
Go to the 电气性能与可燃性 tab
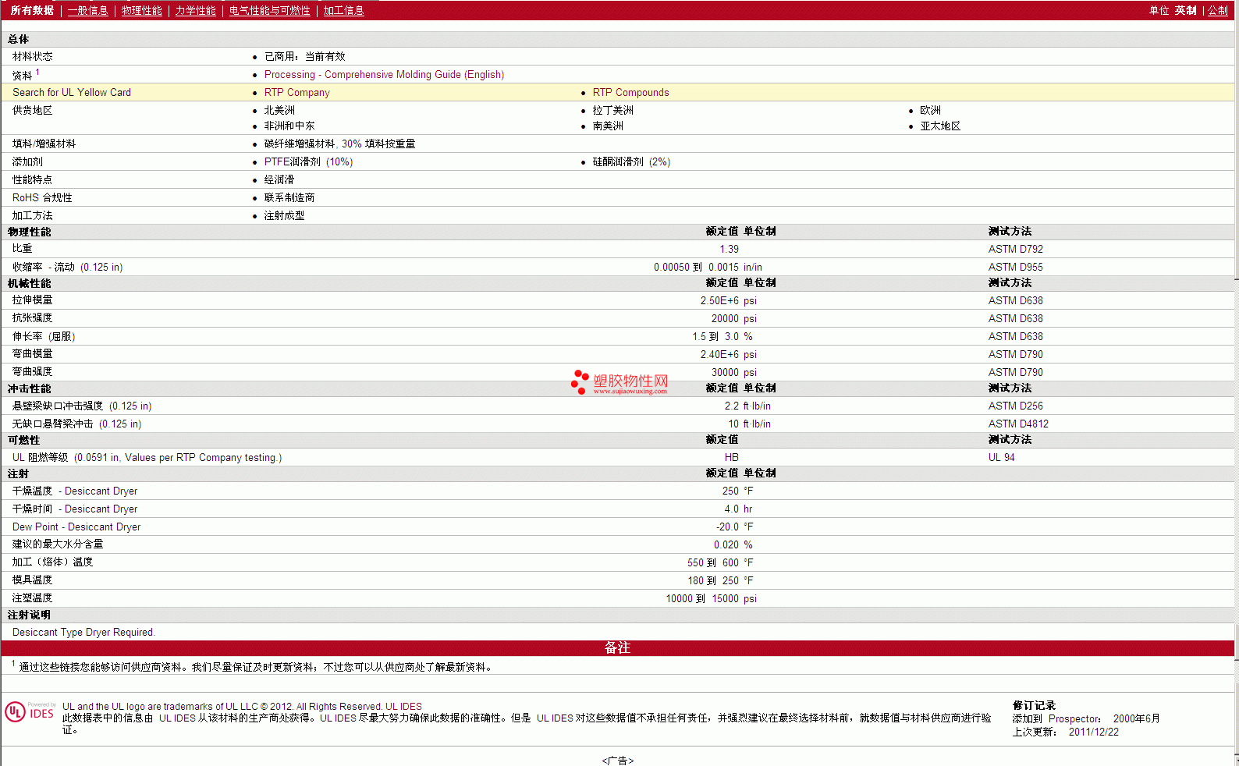tap(269, 10)
